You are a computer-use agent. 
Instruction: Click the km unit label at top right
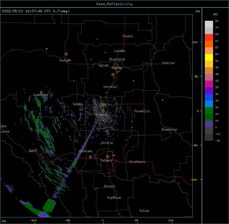(198, 11)
